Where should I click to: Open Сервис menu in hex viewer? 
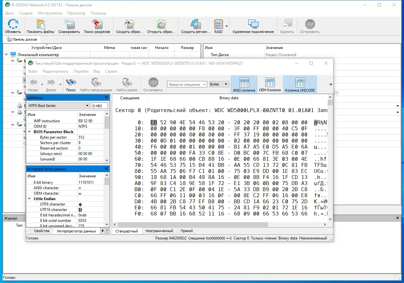(x=111, y=71)
